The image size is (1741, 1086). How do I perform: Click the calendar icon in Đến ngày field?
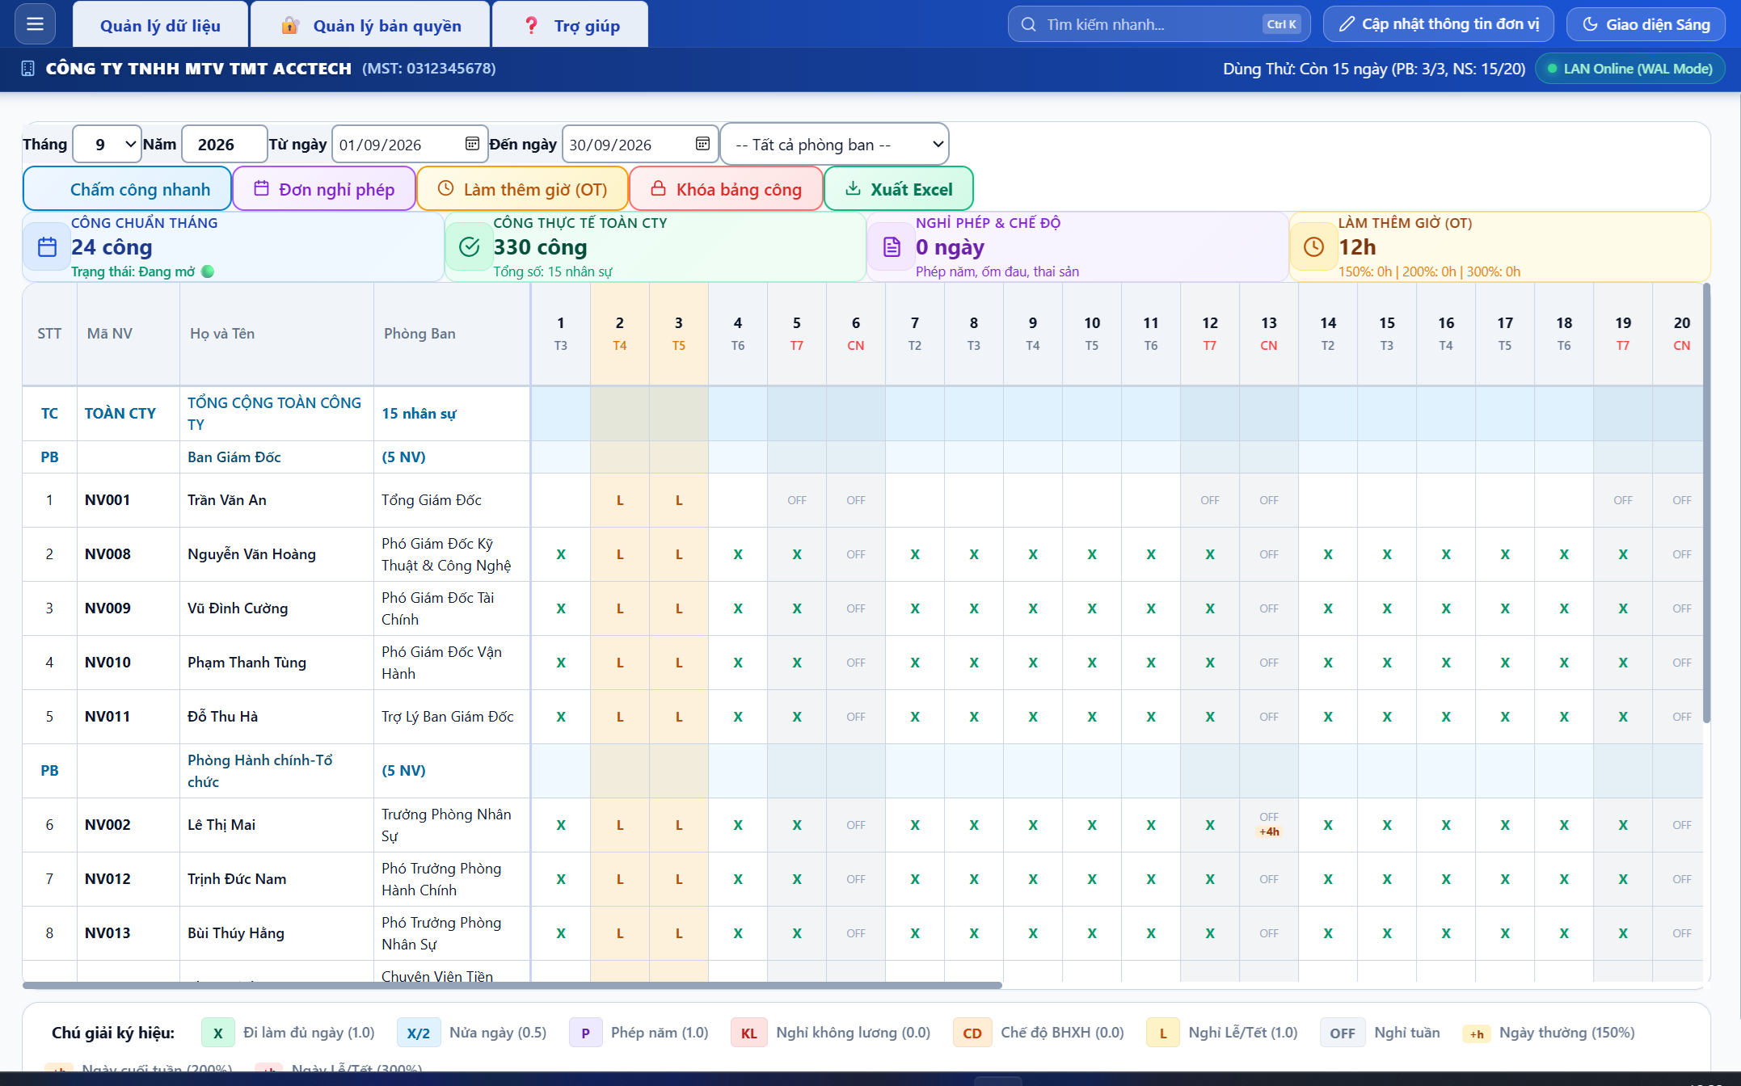(702, 144)
